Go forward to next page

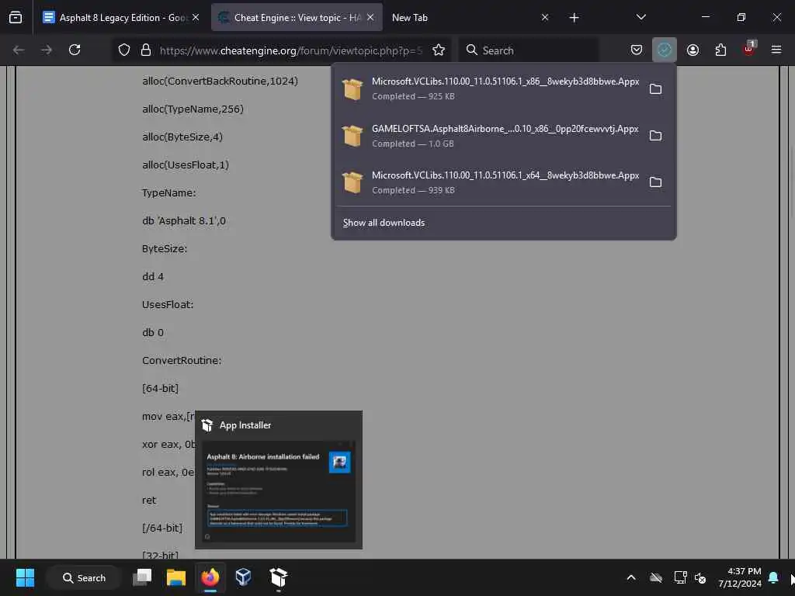coord(47,50)
